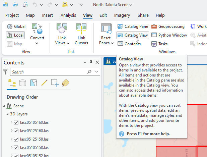
Task: Click the Workflow button icon
Action: (x=193, y=27)
